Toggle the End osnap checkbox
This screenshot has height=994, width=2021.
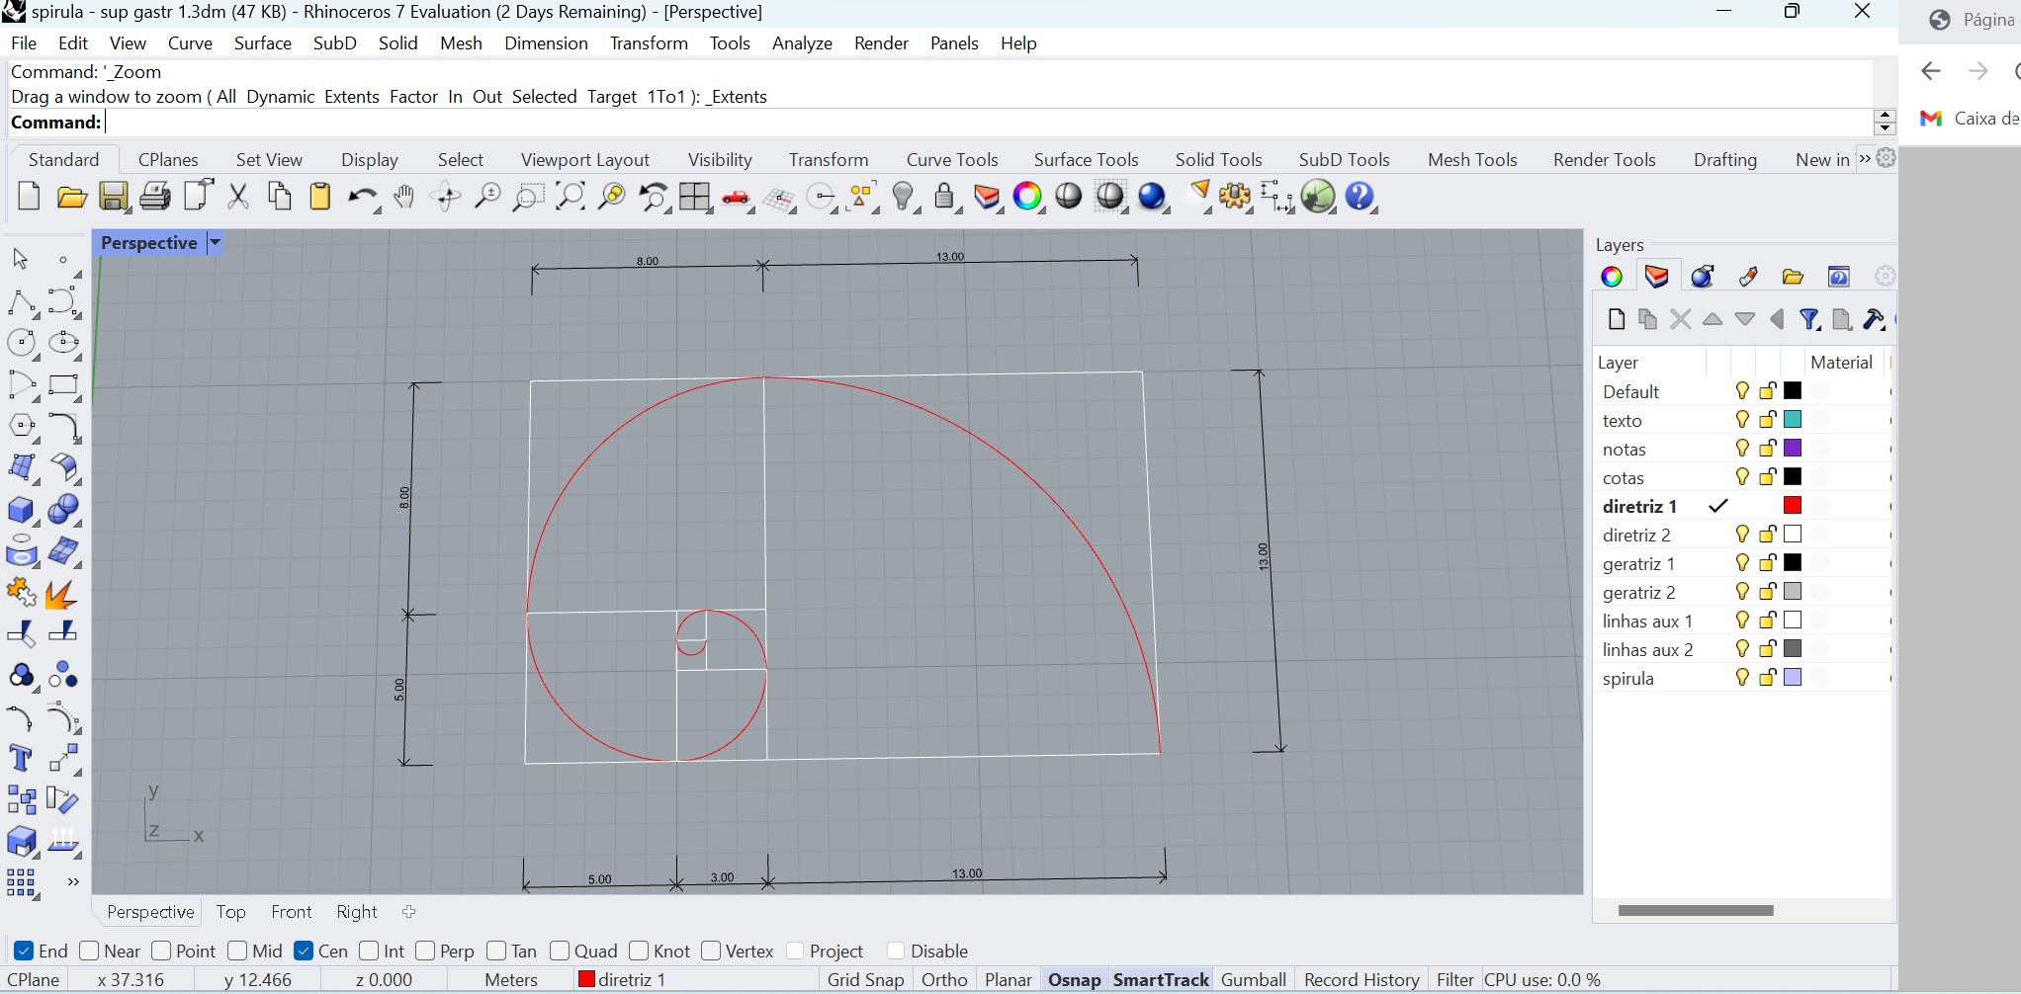(x=25, y=951)
